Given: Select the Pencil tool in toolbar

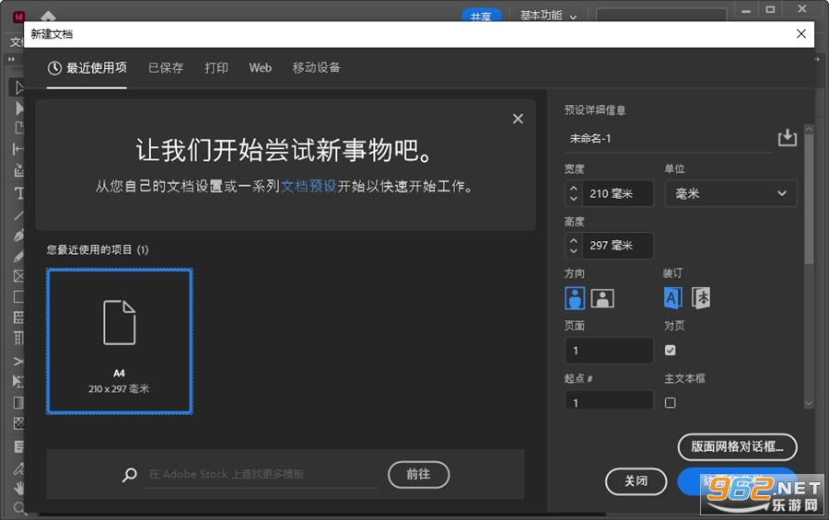Looking at the screenshot, I should point(19,256).
